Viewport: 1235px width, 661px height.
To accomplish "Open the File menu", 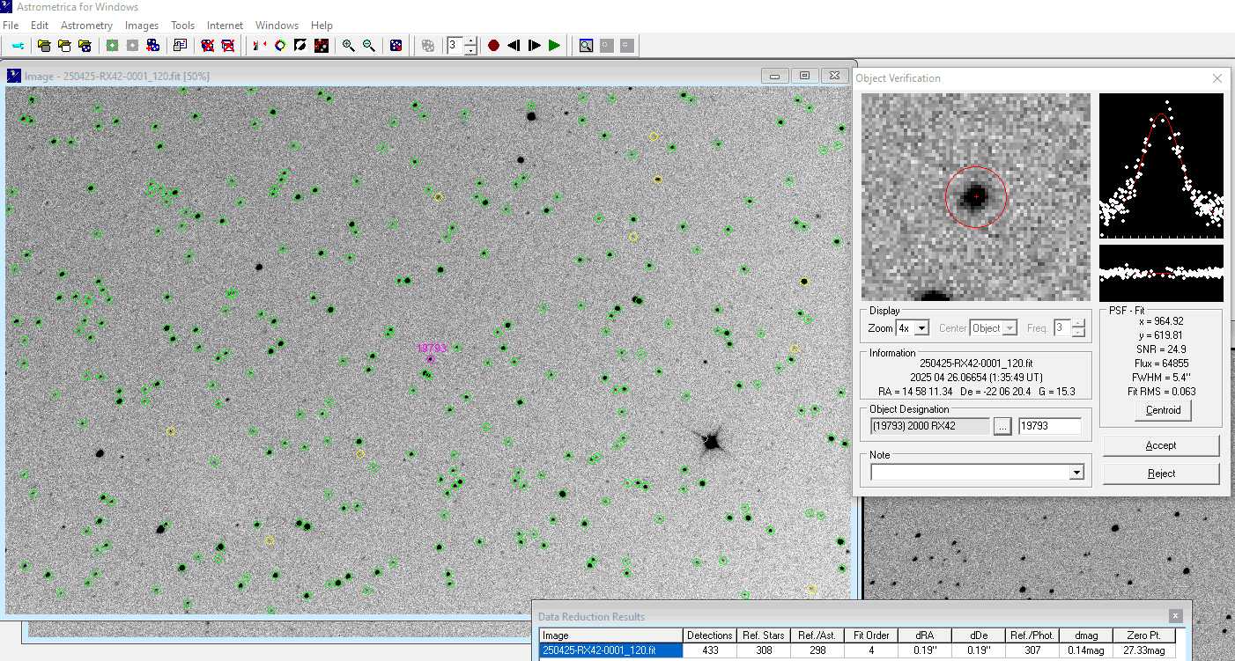I will click(x=11, y=26).
